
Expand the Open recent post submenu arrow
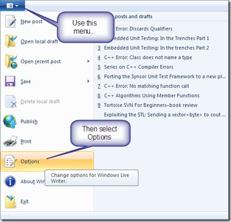88,61
